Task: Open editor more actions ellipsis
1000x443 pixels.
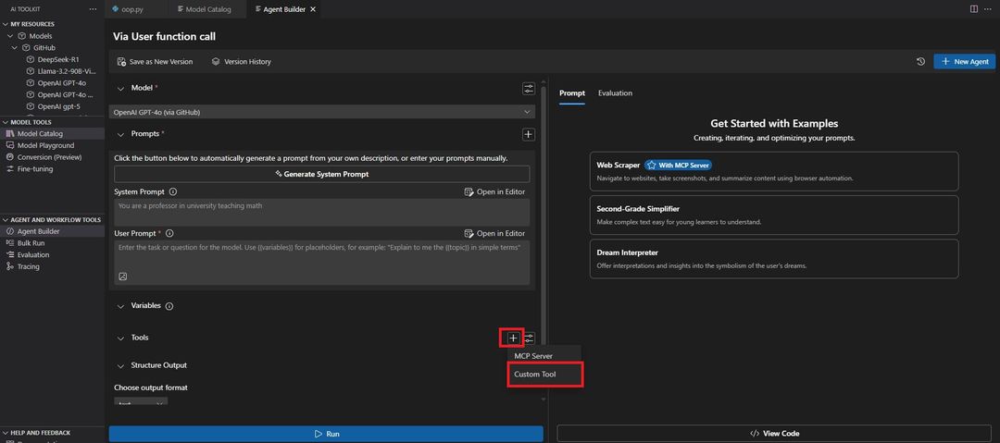Action: tap(988, 9)
